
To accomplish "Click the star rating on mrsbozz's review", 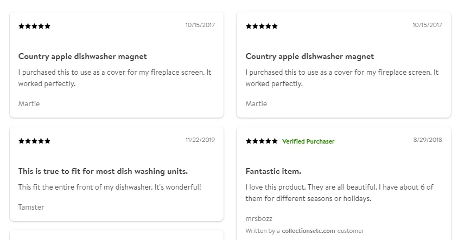I will [262, 141].
